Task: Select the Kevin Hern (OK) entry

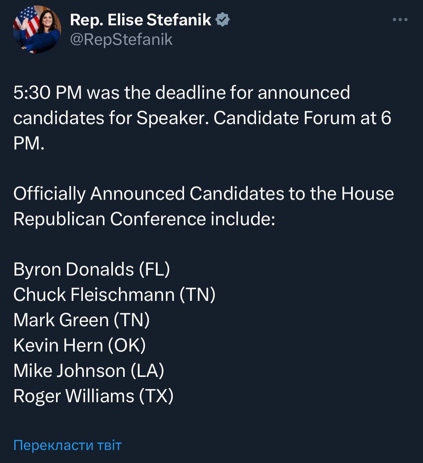Action: pyautogui.click(x=80, y=345)
